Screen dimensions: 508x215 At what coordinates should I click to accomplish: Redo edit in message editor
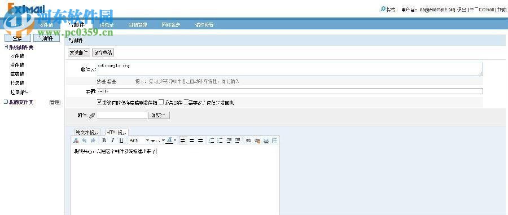click(93, 141)
